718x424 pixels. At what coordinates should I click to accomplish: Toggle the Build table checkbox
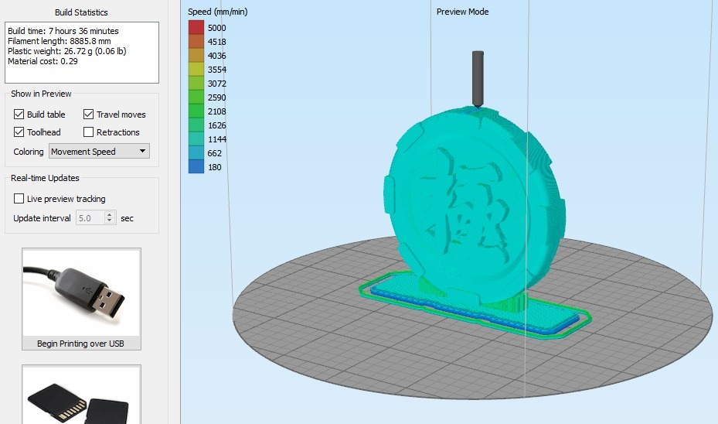coord(19,115)
